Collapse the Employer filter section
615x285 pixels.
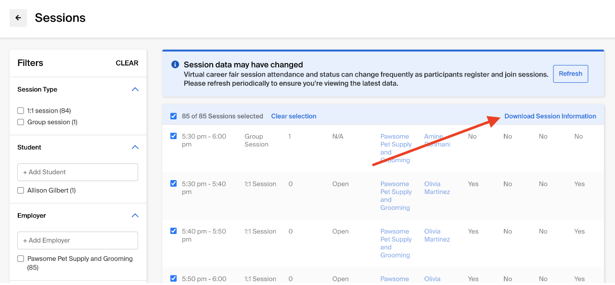click(x=135, y=215)
